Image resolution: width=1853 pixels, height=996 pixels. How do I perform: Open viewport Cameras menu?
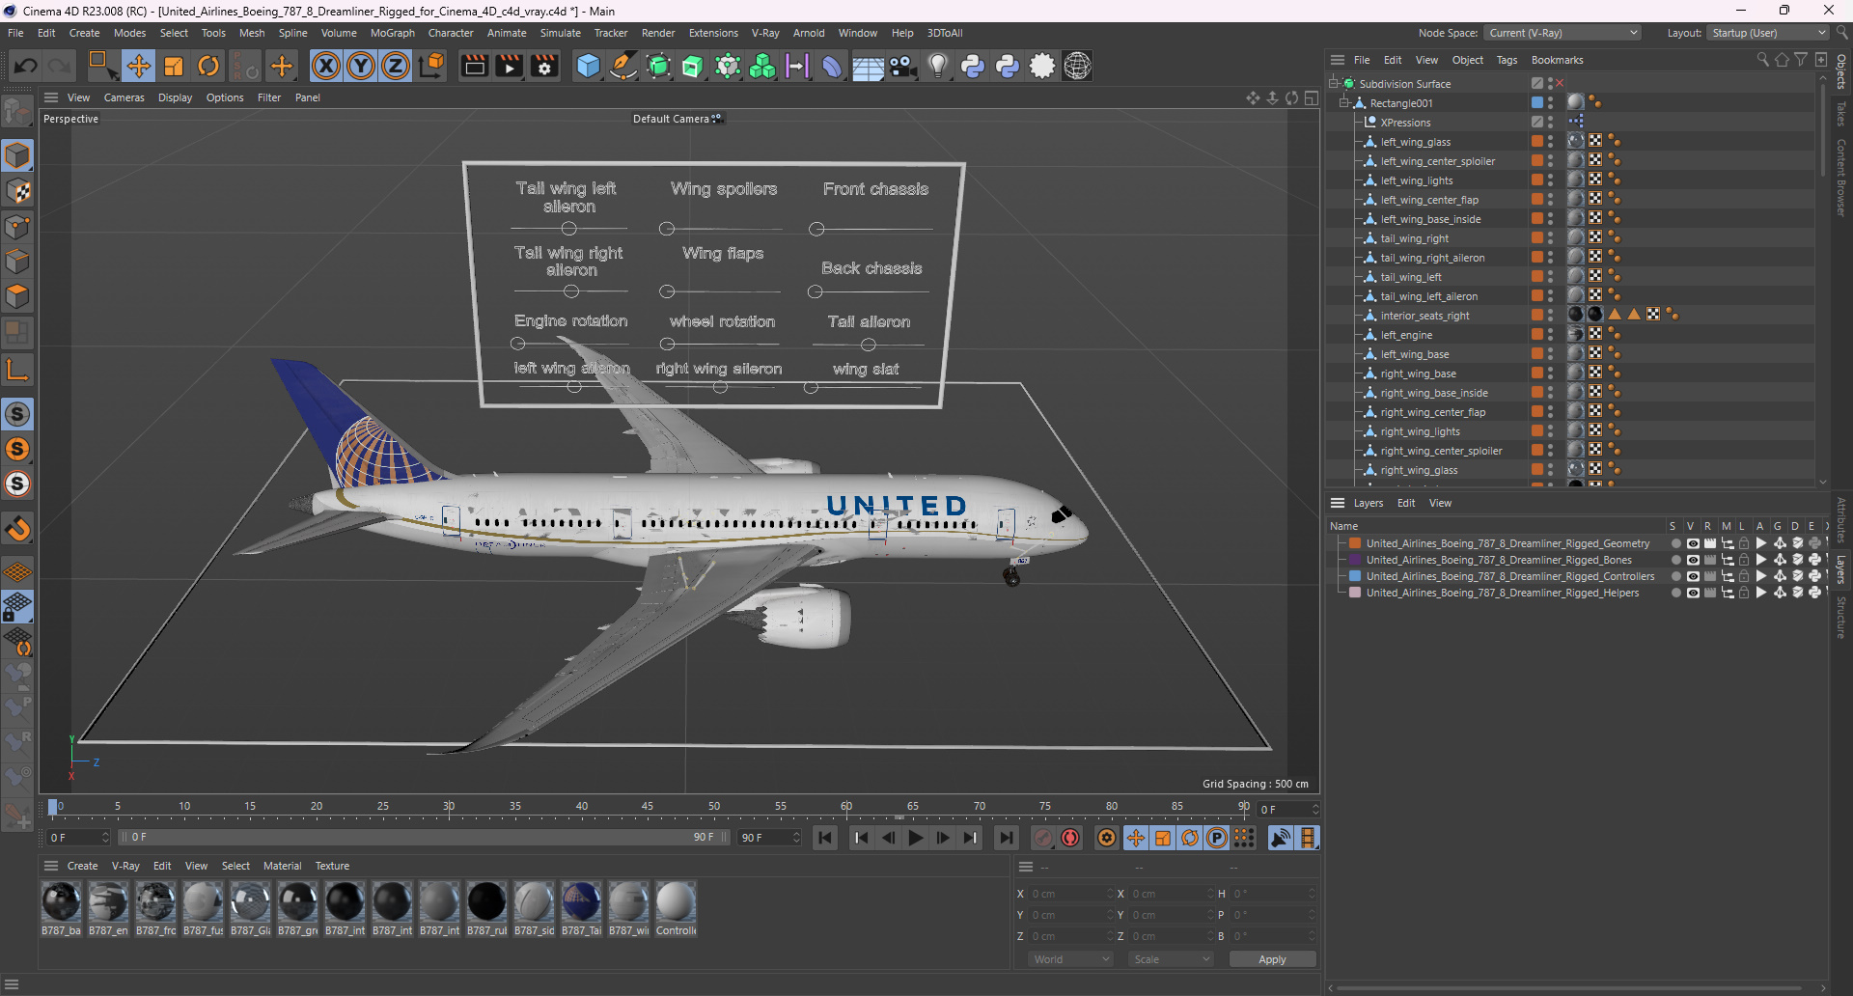pyautogui.click(x=124, y=97)
